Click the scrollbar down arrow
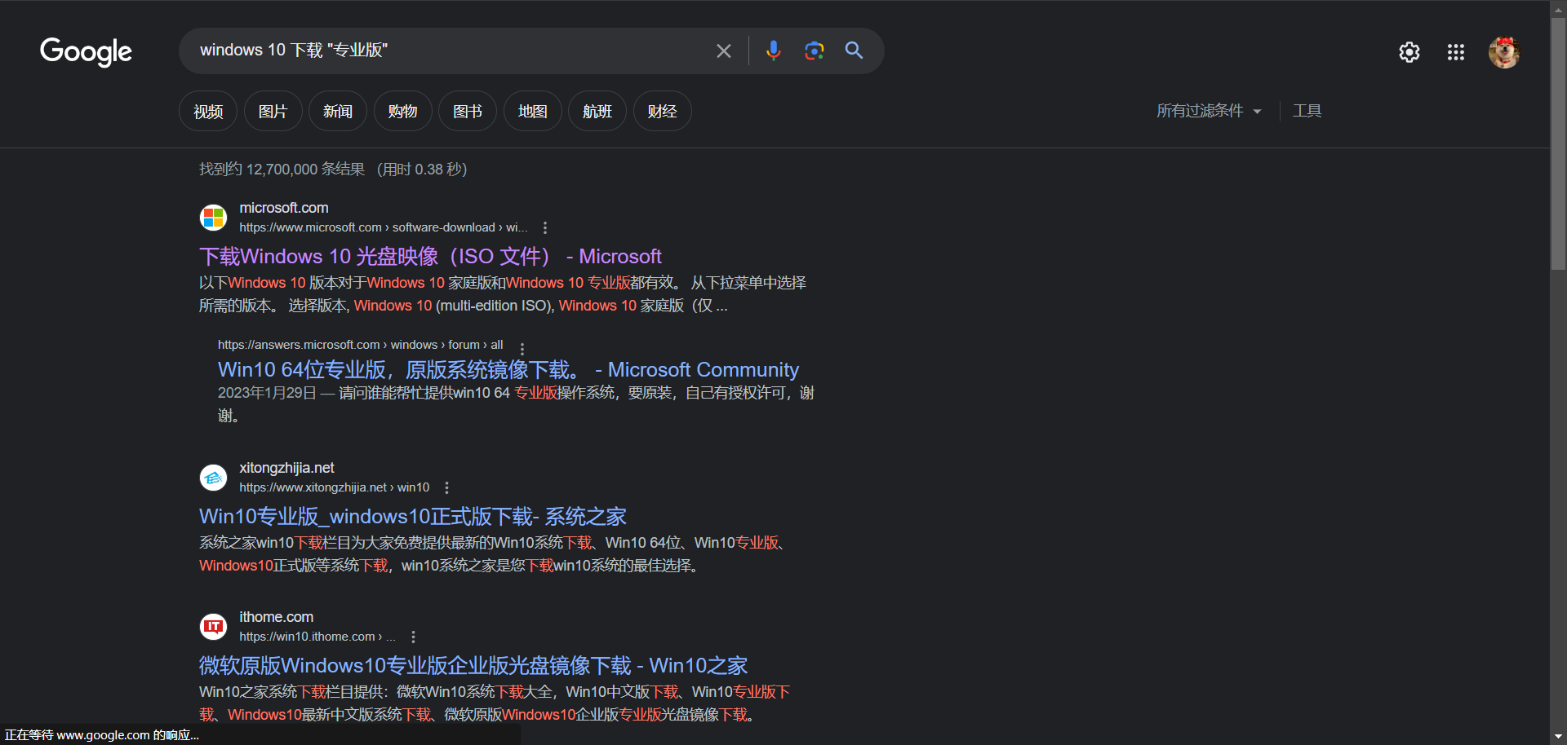This screenshot has width=1567, height=745. click(1558, 737)
